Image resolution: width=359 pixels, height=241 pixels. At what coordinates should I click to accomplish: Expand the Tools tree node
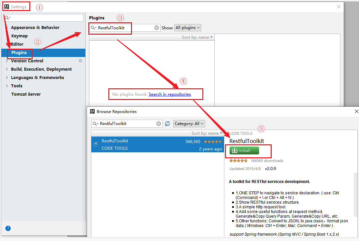click(x=7, y=86)
